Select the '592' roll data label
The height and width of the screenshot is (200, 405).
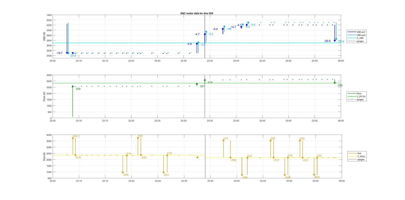tap(273, 139)
